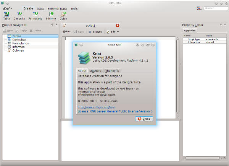Expand the Consultas tree node
Viewport: 229px width, 166px height.
click(x=5, y=40)
